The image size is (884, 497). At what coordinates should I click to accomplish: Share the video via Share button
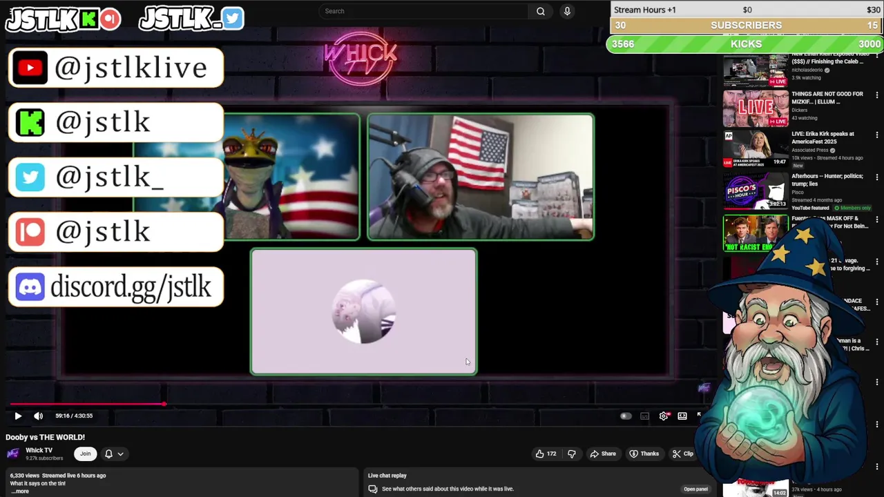click(603, 454)
